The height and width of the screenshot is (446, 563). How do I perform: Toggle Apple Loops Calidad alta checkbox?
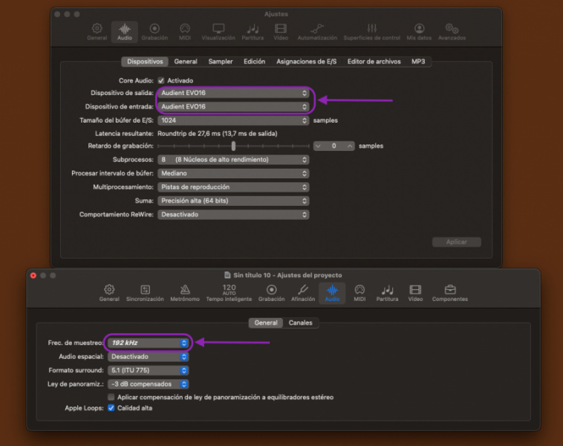(111, 408)
